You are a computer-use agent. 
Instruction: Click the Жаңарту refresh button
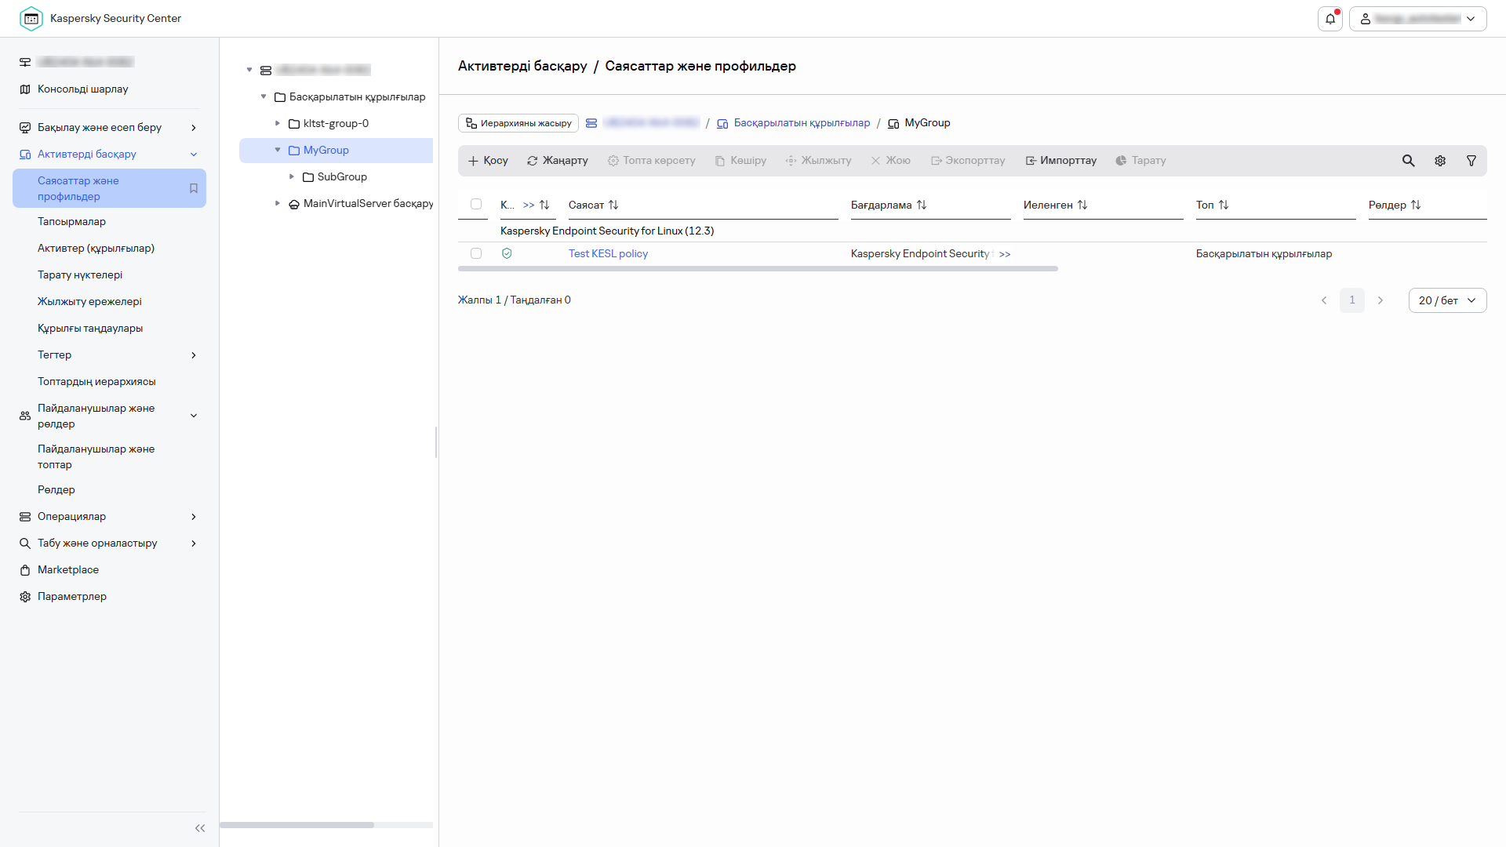[557, 161]
